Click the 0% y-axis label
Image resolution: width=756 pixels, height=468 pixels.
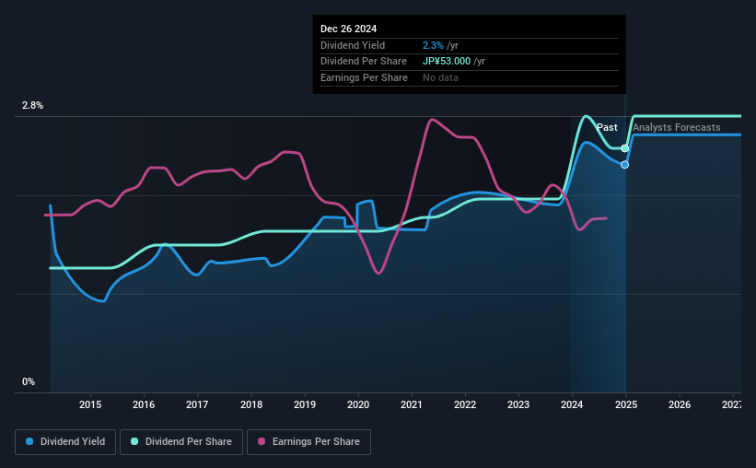(x=29, y=381)
